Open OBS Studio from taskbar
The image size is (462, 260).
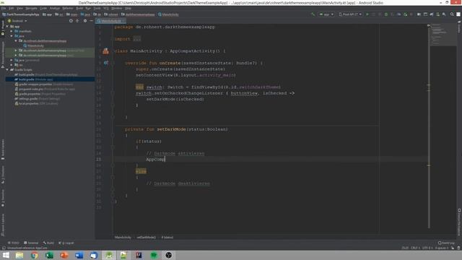(168, 255)
